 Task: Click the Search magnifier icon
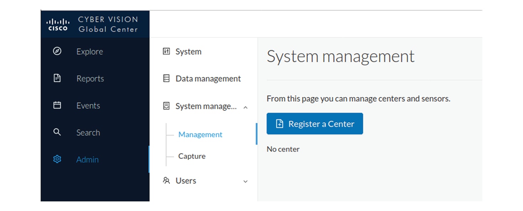tap(57, 132)
